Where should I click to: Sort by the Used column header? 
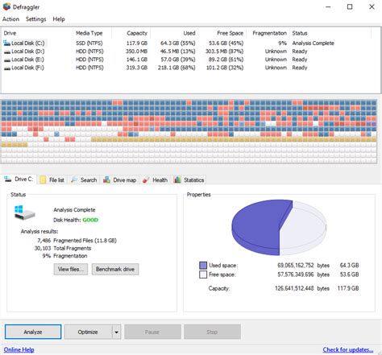(x=174, y=33)
